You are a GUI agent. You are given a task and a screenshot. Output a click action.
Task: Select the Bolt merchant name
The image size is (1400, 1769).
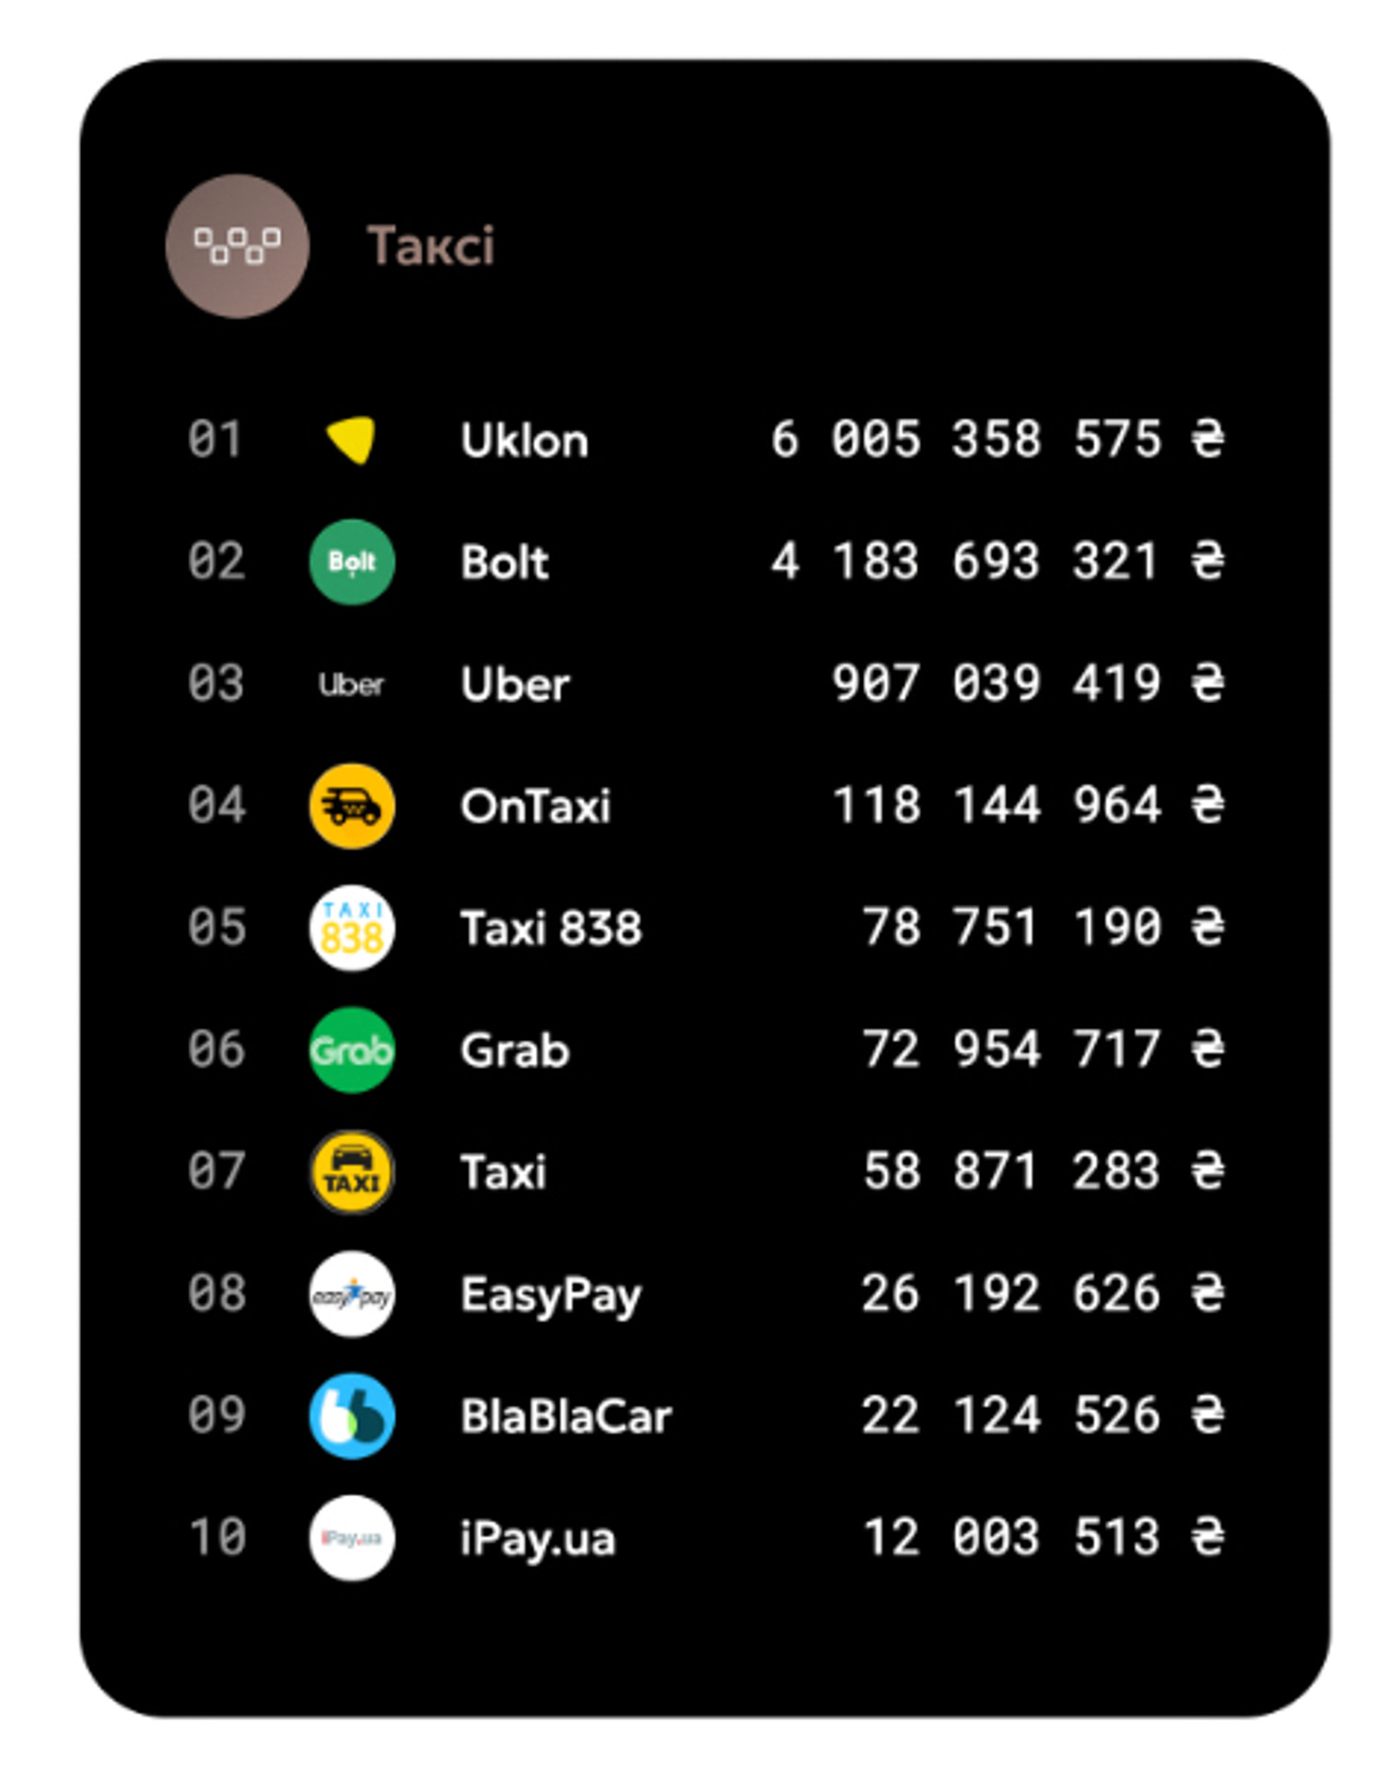pyautogui.click(x=505, y=562)
